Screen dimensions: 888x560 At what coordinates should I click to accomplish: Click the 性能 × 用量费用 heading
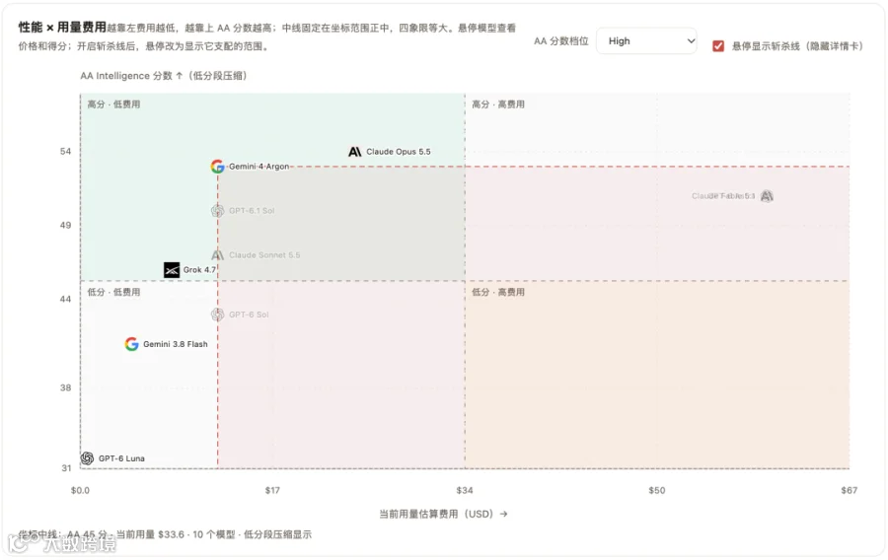[62, 28]
